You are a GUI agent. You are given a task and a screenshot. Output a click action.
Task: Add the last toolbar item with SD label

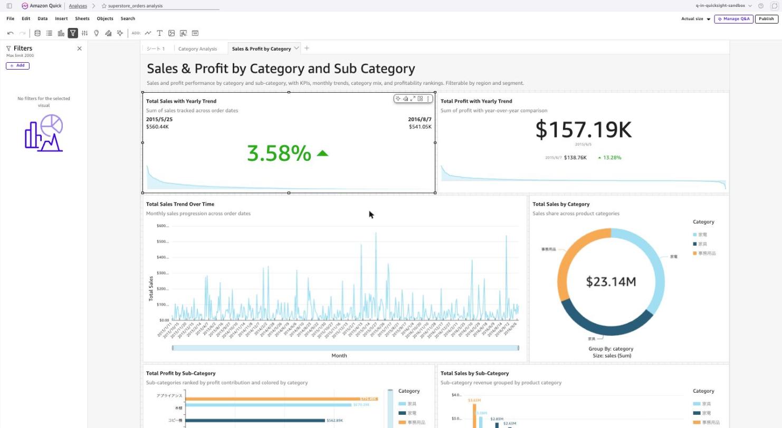tap(195, 33)
